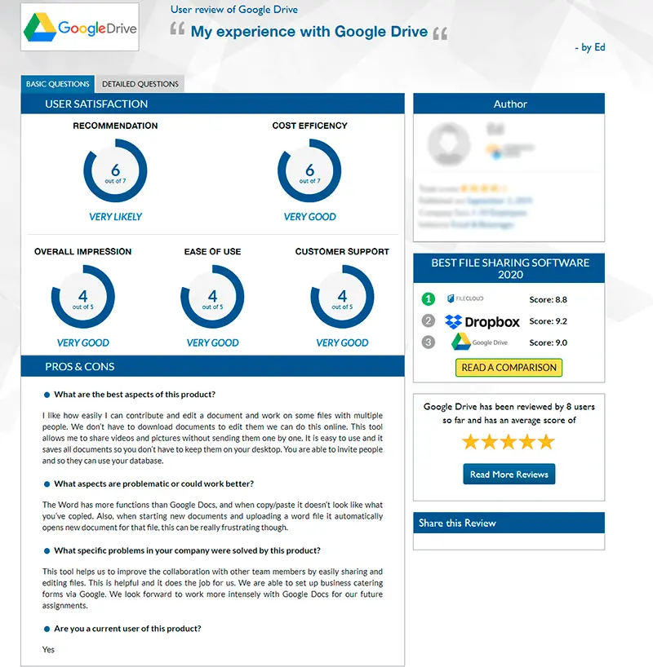Click the Read More Reviews button

[x=509, y=475]
